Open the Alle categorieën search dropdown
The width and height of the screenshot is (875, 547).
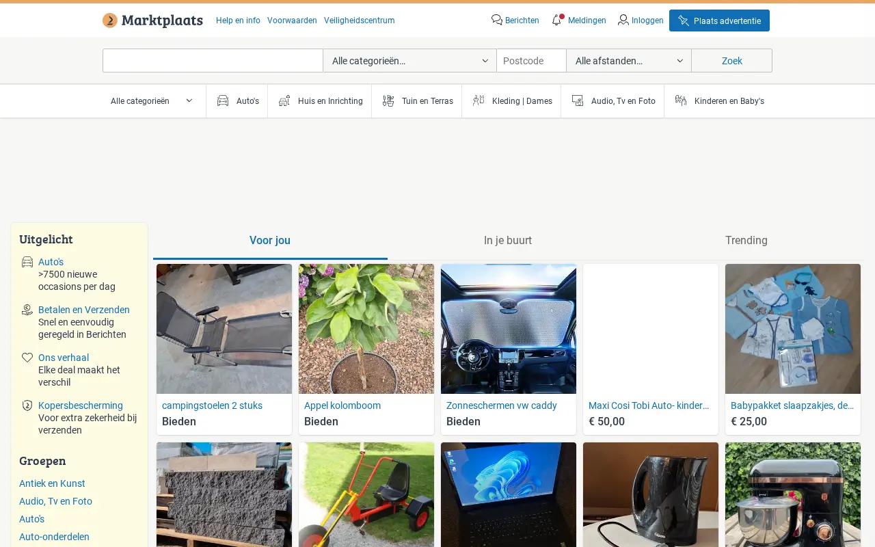coord(409,60)
